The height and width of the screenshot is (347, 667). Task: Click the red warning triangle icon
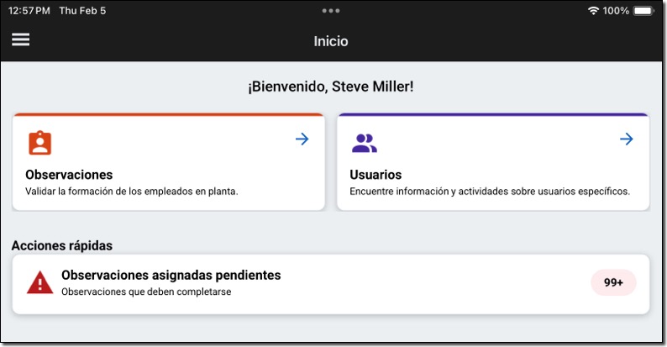tap(40, 282)
